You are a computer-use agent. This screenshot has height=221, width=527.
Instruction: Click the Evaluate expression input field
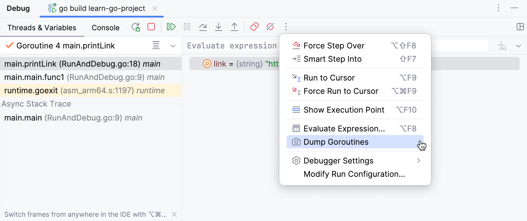tap(232, 46)
